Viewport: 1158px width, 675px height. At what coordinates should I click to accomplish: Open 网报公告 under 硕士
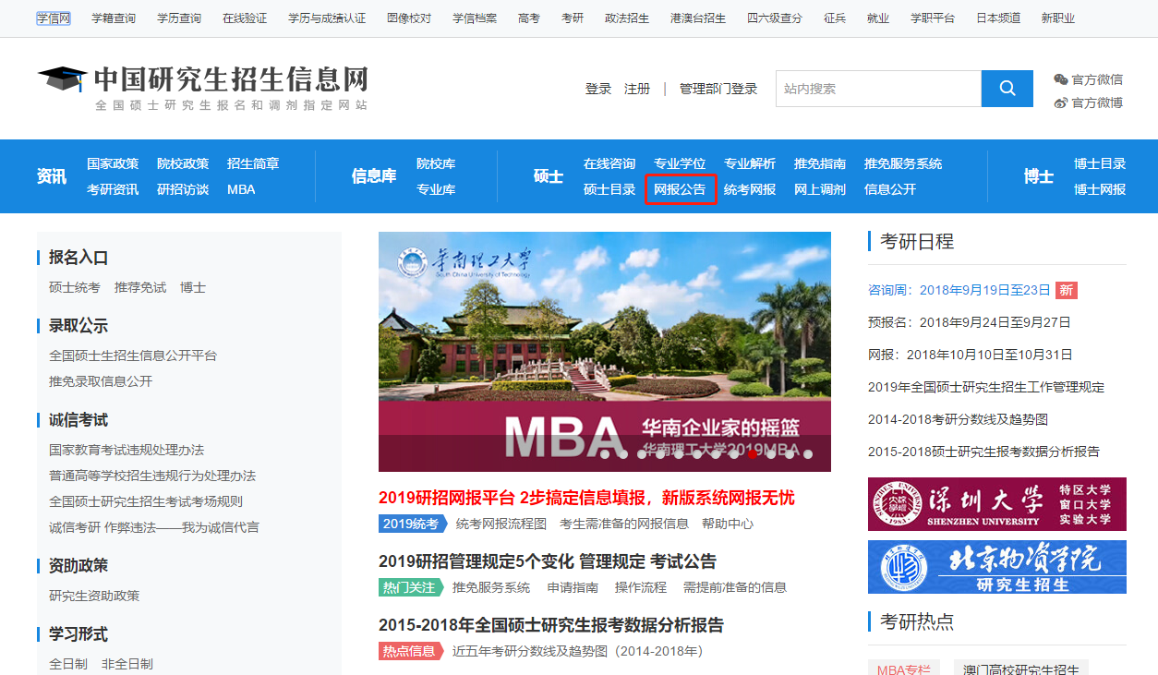(x=680, y=189)
